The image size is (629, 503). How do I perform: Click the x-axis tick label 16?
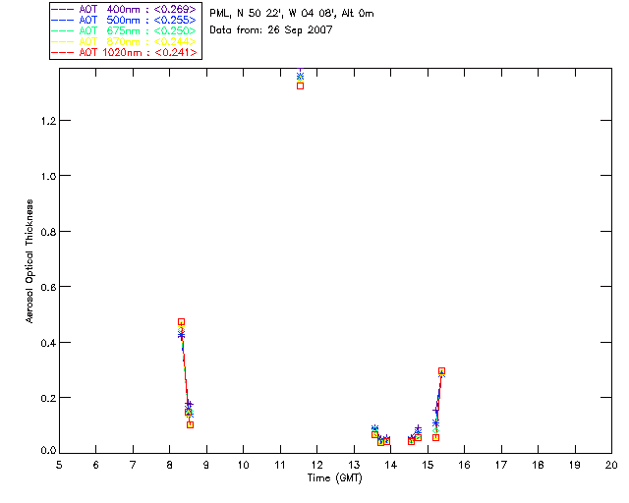(464, 465)
